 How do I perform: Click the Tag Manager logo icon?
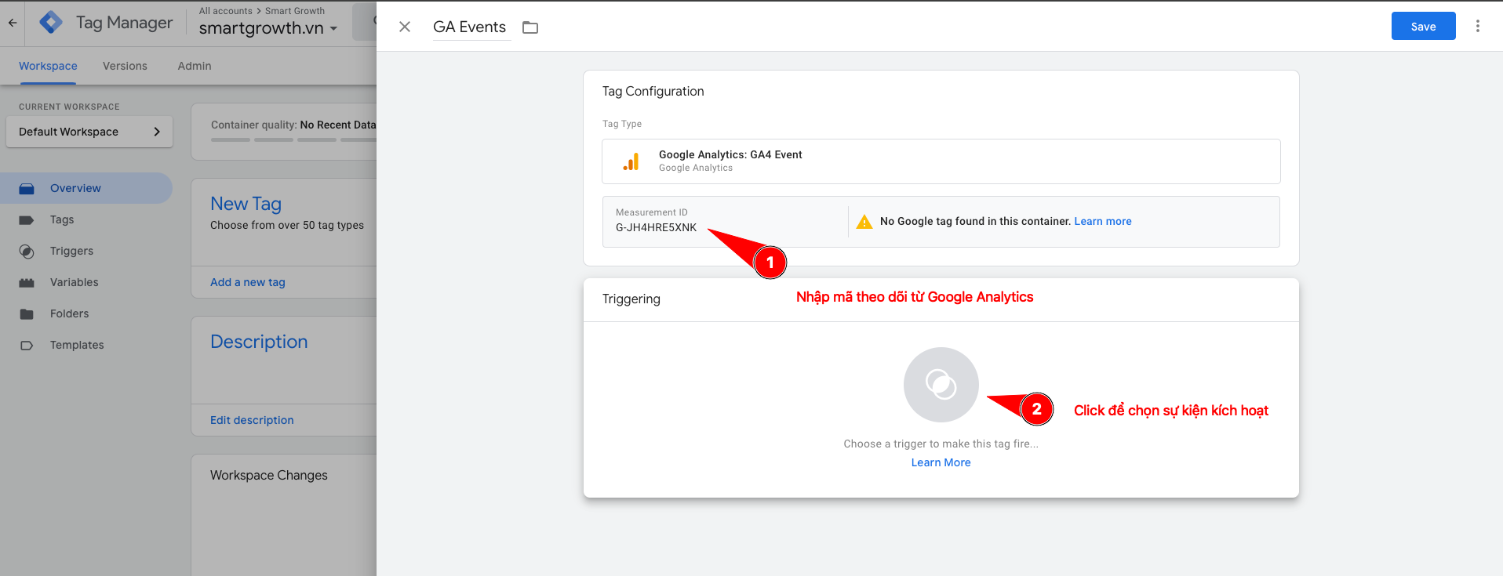pos(51,23)
